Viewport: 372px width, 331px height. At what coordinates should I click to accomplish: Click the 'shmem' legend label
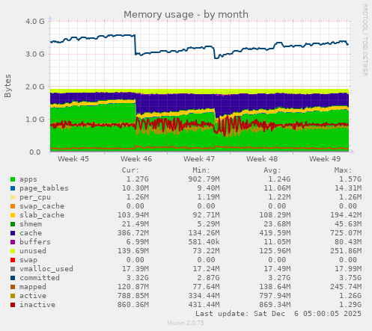click(x=31, y=224)
